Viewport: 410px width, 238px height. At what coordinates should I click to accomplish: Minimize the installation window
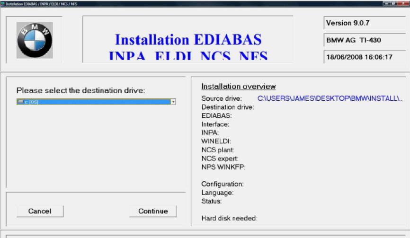click(387, 4)
